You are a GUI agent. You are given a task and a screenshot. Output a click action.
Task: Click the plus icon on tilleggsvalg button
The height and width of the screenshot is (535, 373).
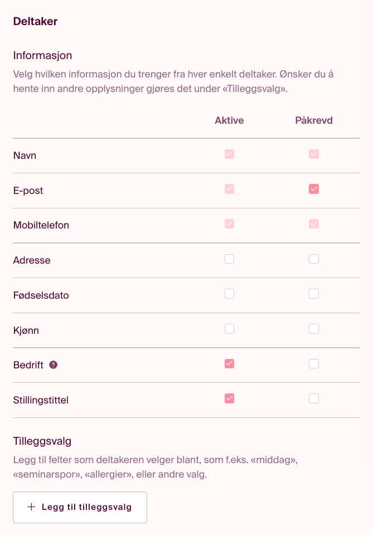[x=31, y=507]
